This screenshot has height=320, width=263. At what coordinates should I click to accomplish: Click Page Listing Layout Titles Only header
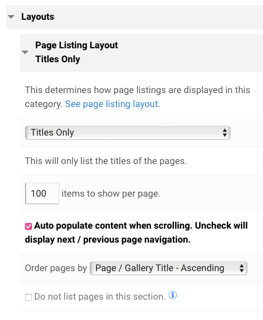(141, 52)
